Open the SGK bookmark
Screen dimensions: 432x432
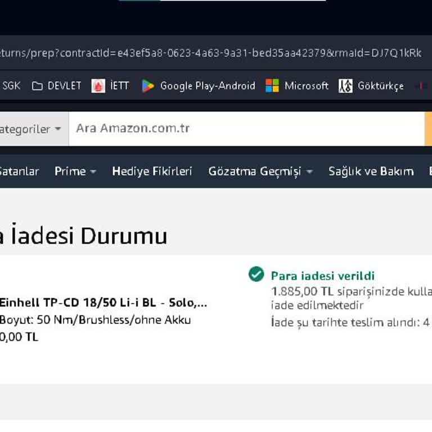click(11, 85)
